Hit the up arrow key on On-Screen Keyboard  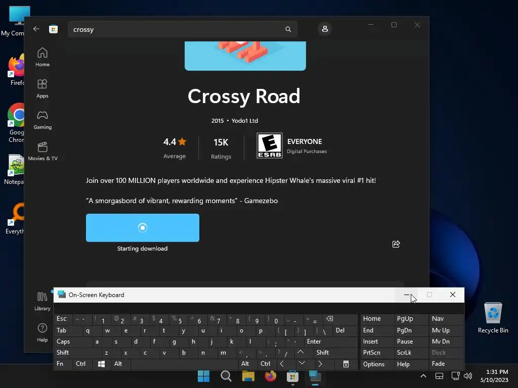[301, 353]
